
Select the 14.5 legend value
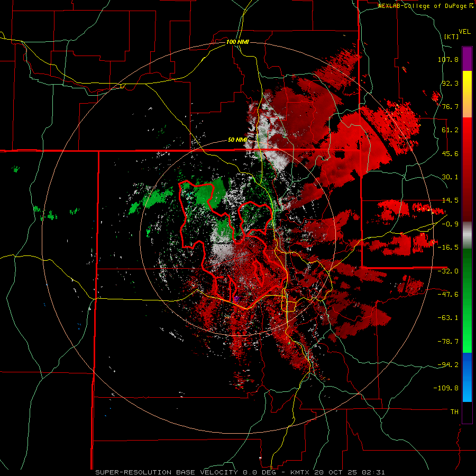450,200
